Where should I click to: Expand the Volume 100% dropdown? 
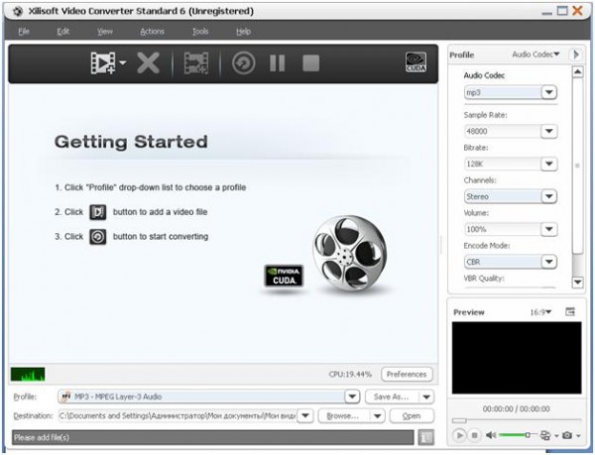[x=548, y=229]
